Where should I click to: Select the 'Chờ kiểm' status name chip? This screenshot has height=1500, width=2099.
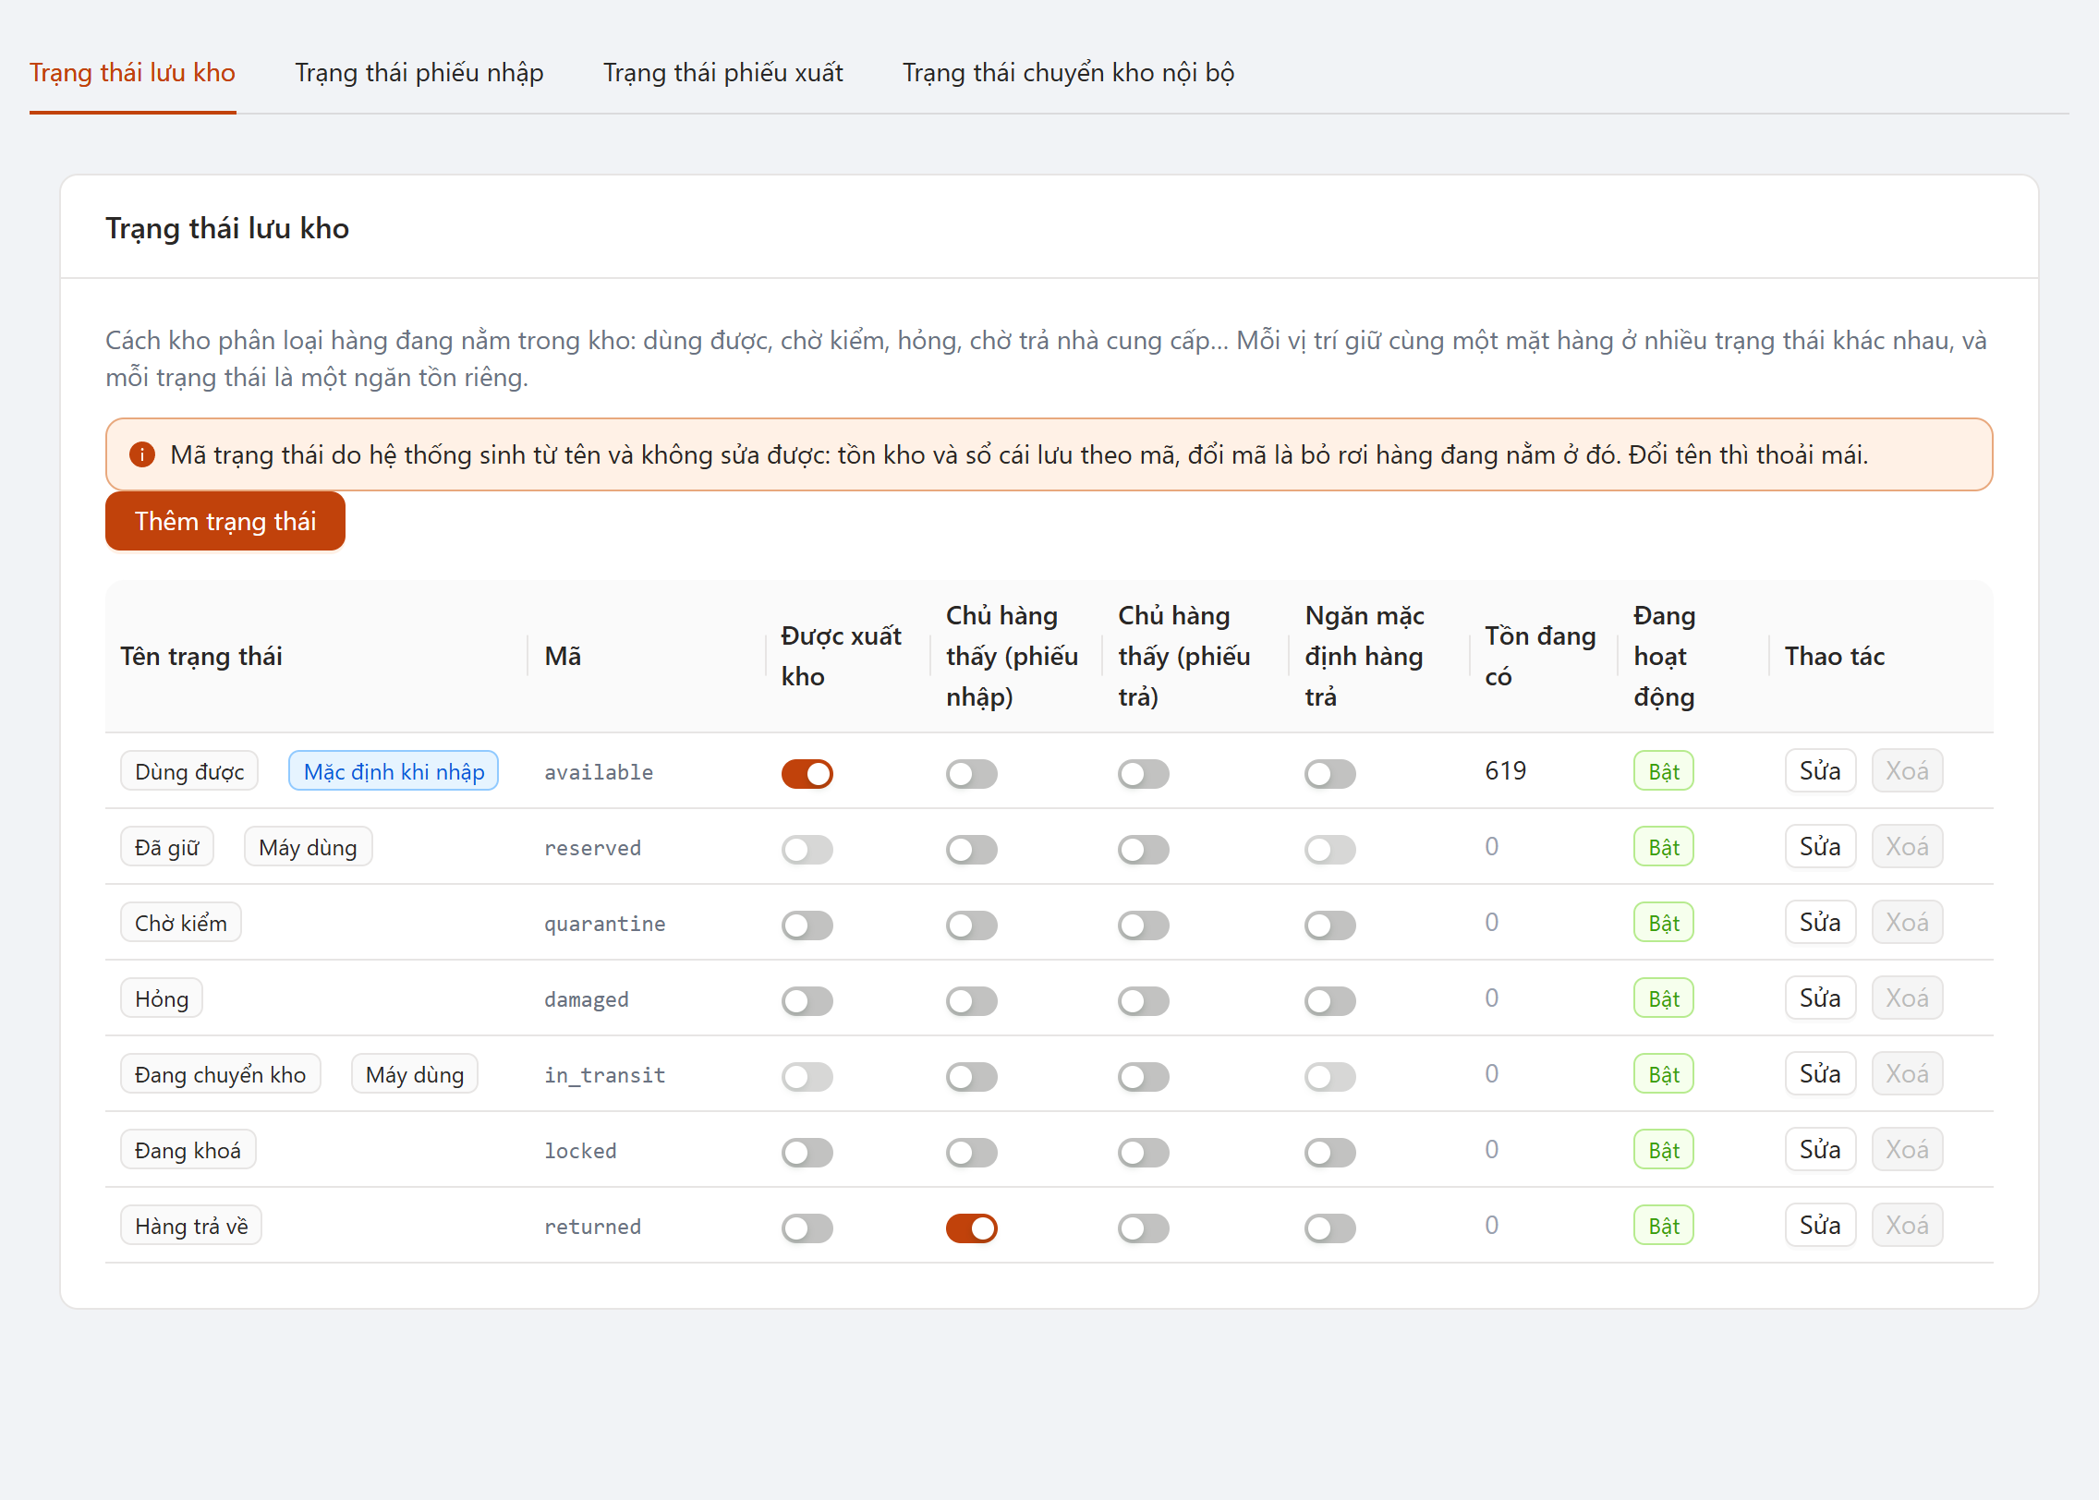(x=181, y=923)
